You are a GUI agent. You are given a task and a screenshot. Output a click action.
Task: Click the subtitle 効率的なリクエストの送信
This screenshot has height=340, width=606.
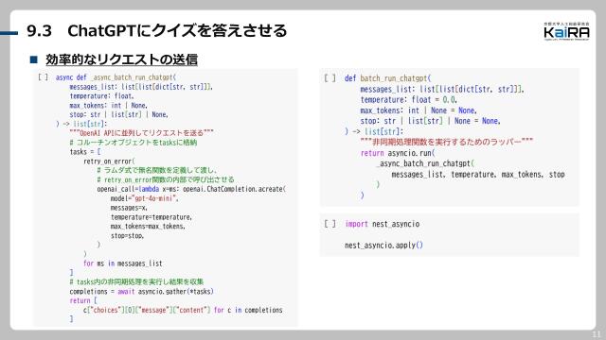122,59
